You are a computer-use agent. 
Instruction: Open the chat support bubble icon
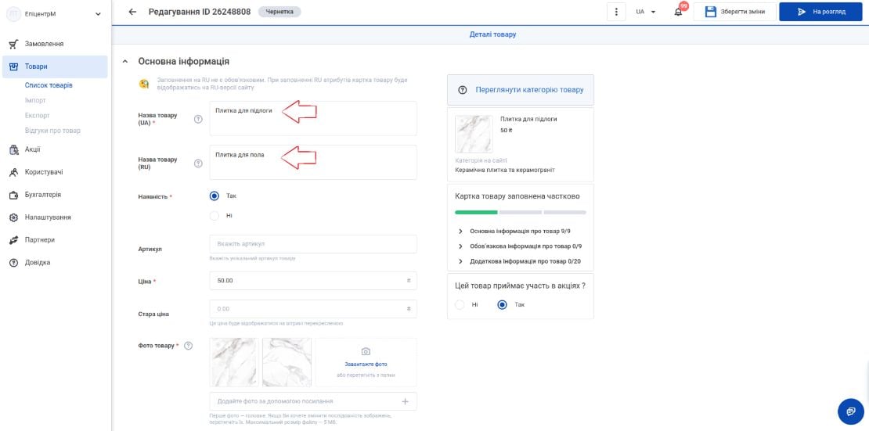(851, 411)
